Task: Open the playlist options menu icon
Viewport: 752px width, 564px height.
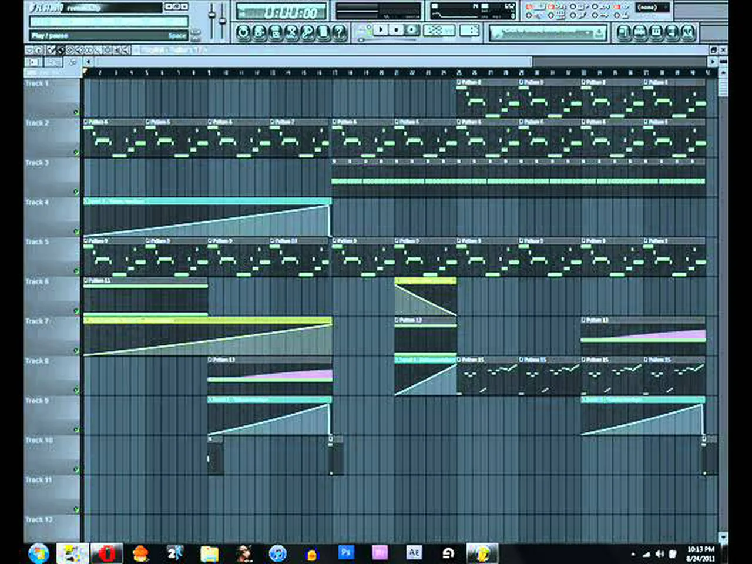Action: (x=29, y=51)
